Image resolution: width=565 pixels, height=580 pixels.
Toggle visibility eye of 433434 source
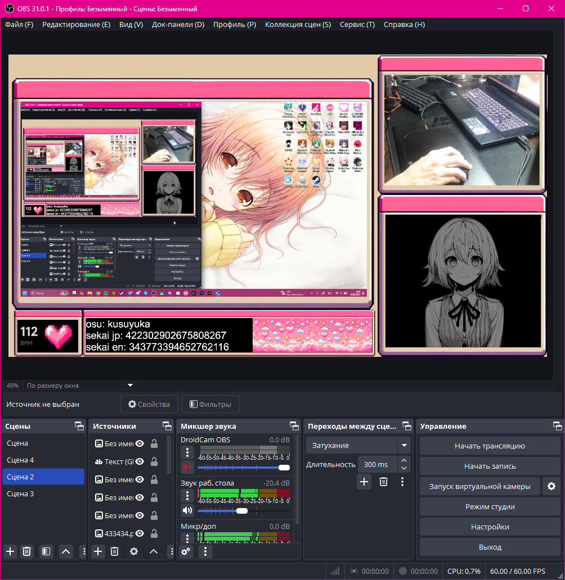click(x=140, y=533)
